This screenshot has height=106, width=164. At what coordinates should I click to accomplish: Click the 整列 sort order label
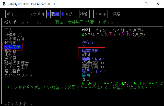[x=86, y=30]
